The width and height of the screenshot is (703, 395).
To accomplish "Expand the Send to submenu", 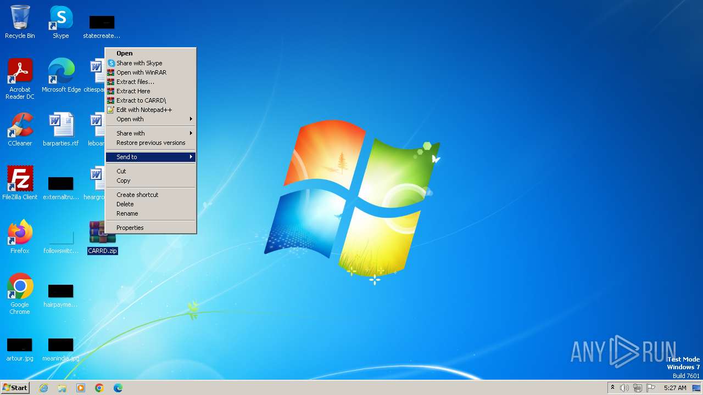I will (x=150, y=157).
